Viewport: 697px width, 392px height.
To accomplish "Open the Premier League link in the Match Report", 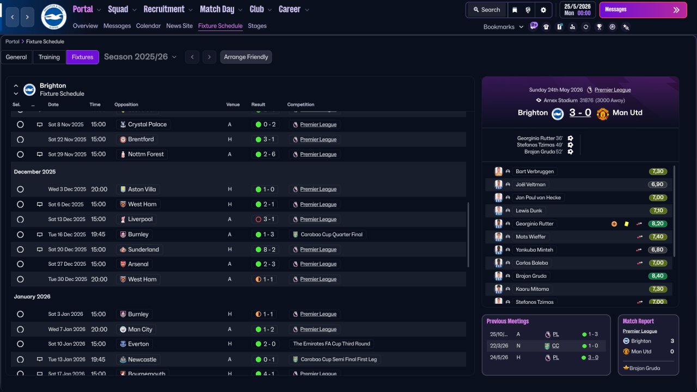I will [x=640, y=331].
